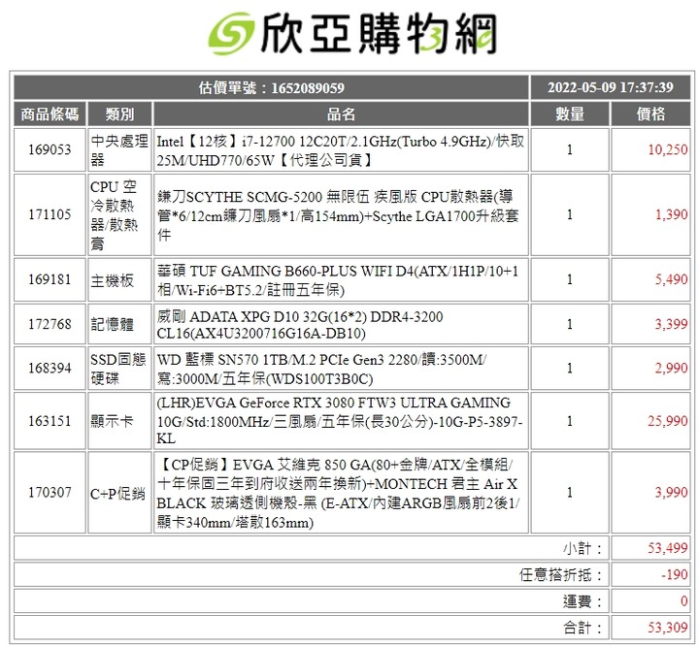
Task: Click the SSD固態硬碟 category cell
Action: pyautogui.click(x=119, y=369)
